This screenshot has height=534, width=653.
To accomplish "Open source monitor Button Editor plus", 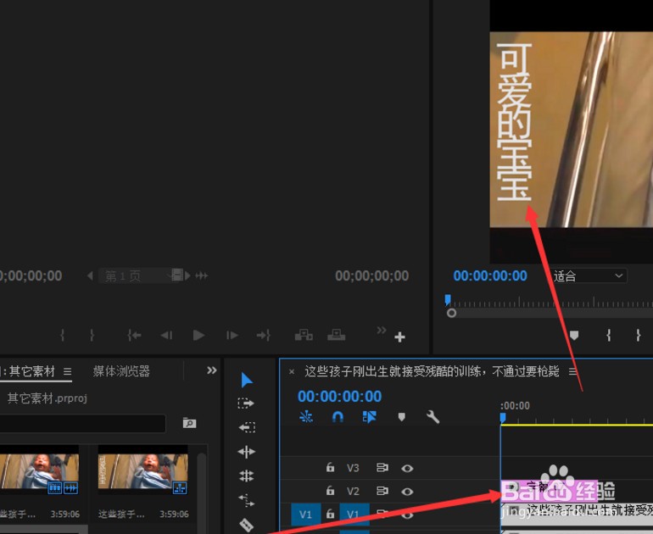I will tap(399, 337).
